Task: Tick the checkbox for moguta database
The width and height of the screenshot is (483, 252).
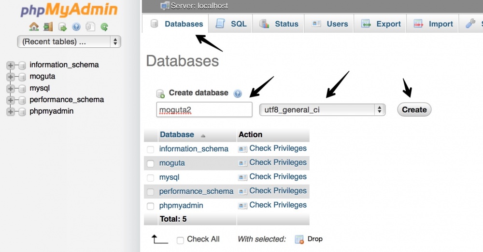Action: click(151, 163)
